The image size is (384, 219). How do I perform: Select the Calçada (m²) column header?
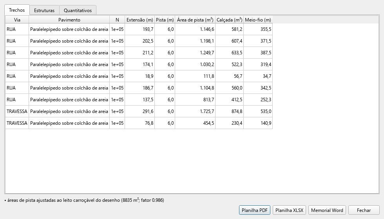pos(229,20)
